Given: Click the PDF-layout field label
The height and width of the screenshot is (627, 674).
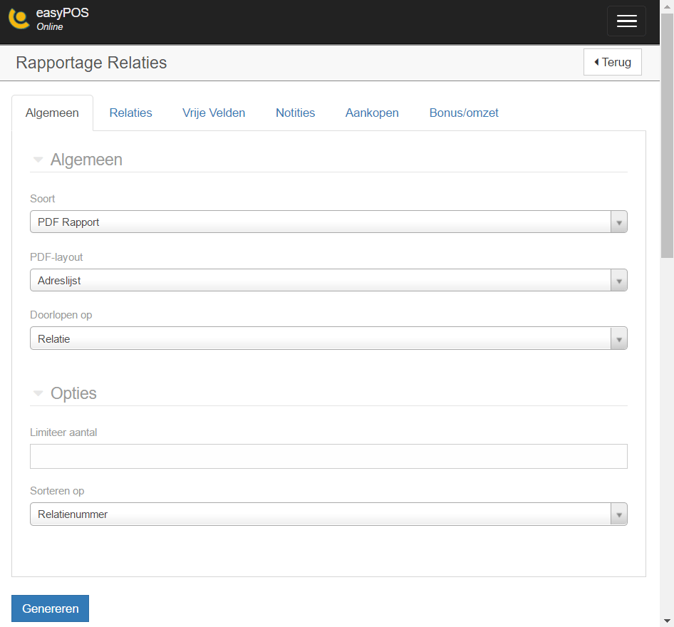Looking at the screenshot, I should (x=56, y=257).
